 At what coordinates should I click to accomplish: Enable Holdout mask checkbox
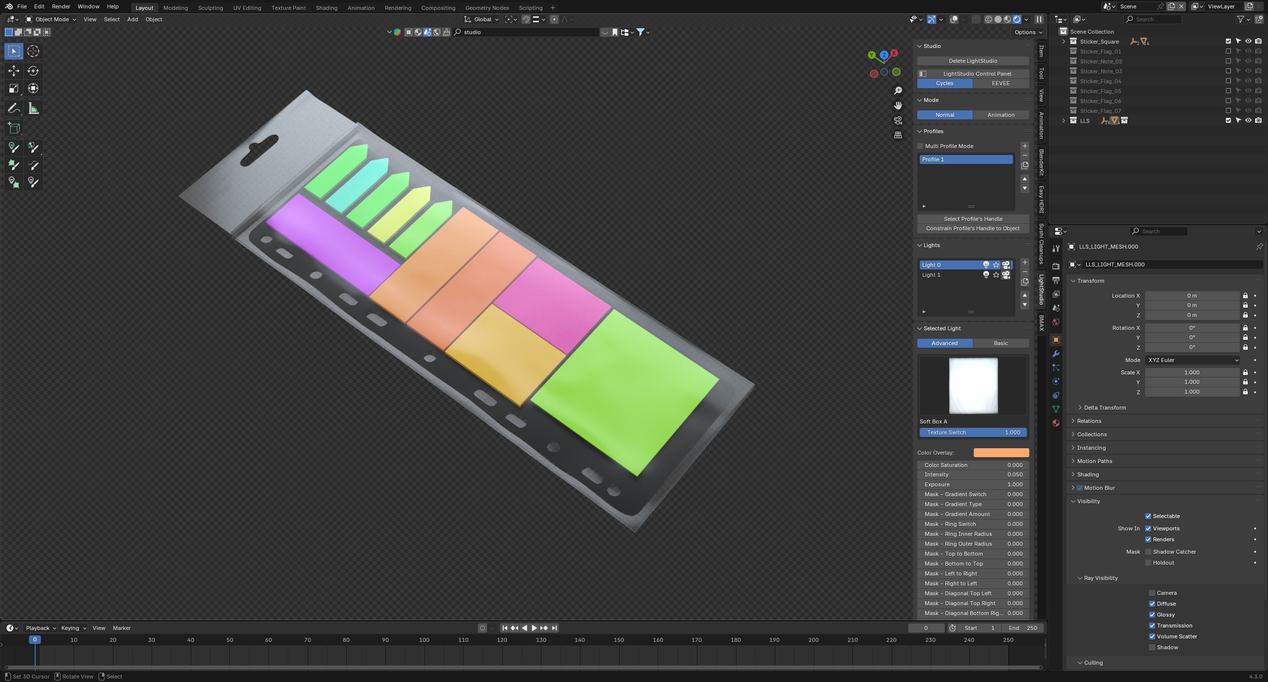tap(1148, 563)
